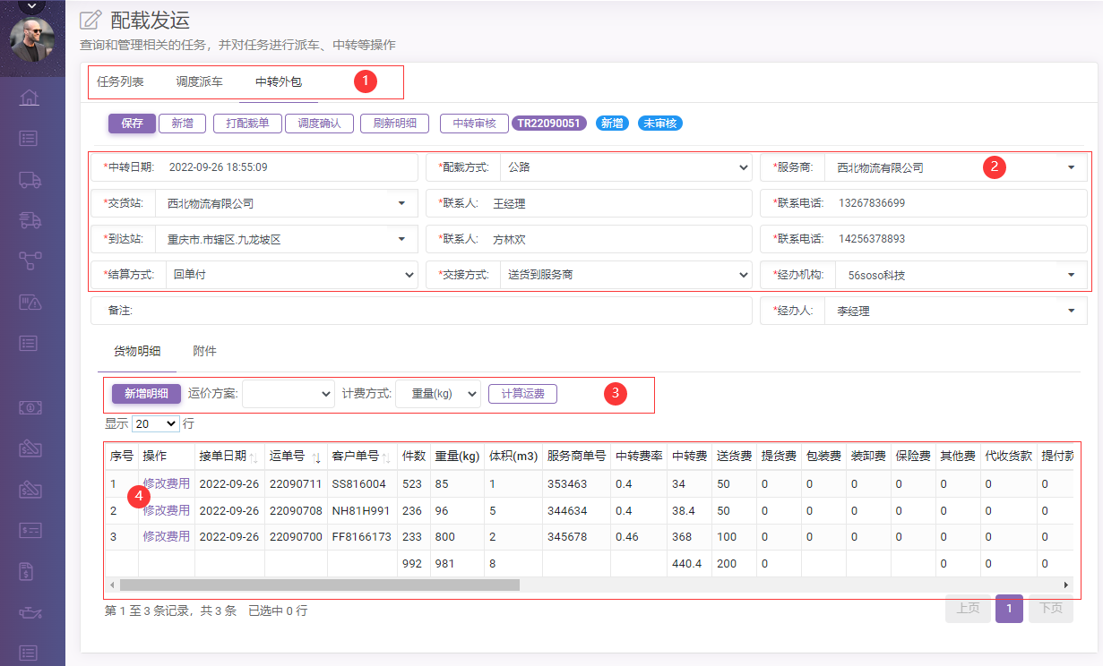Image resolution: width=1103 pixels, height=666 pixels.
Task: Click the fast delivery truck sidebar icon
Action: click(x=30, y=220)
